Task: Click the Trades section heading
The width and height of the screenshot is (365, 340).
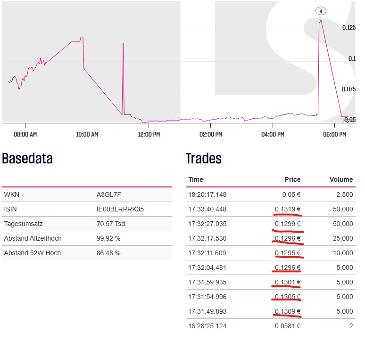Action: pos(204,159)
